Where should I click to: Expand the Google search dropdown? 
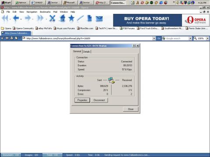point(190,38)
